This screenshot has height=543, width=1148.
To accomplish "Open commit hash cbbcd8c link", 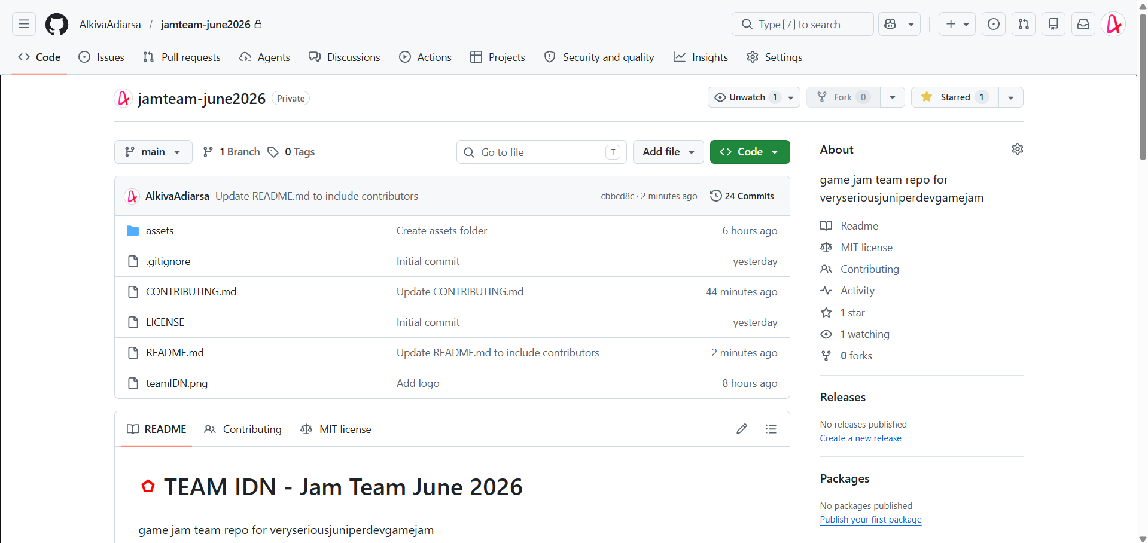I will tap(617, 196).
